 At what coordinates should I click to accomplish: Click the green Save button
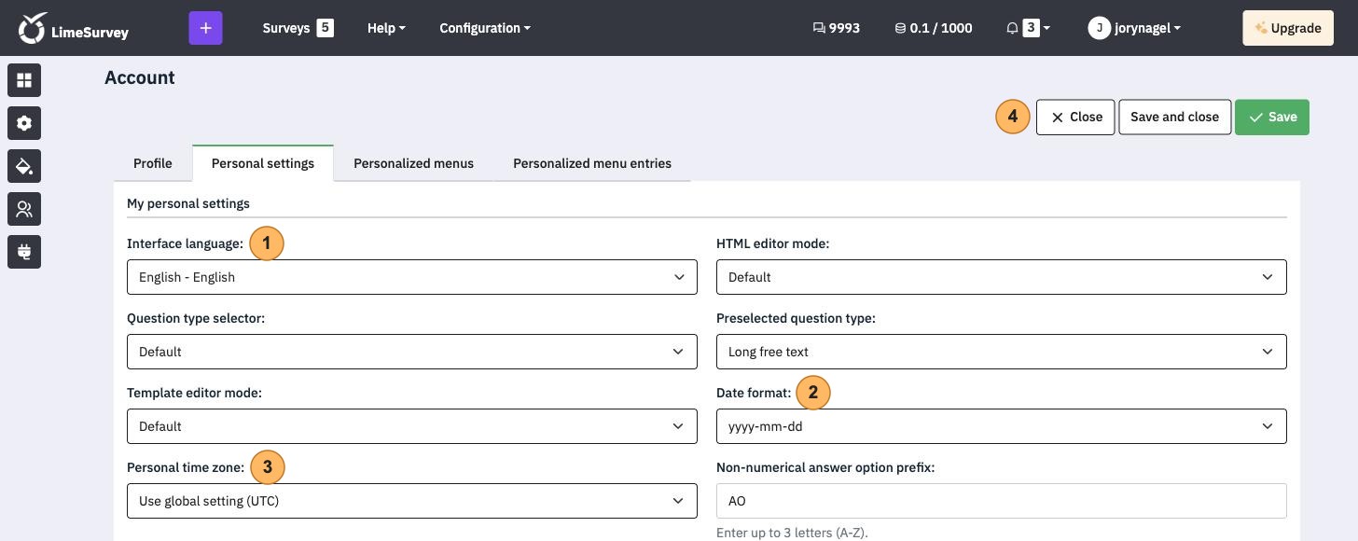(x=1272, y=117)
